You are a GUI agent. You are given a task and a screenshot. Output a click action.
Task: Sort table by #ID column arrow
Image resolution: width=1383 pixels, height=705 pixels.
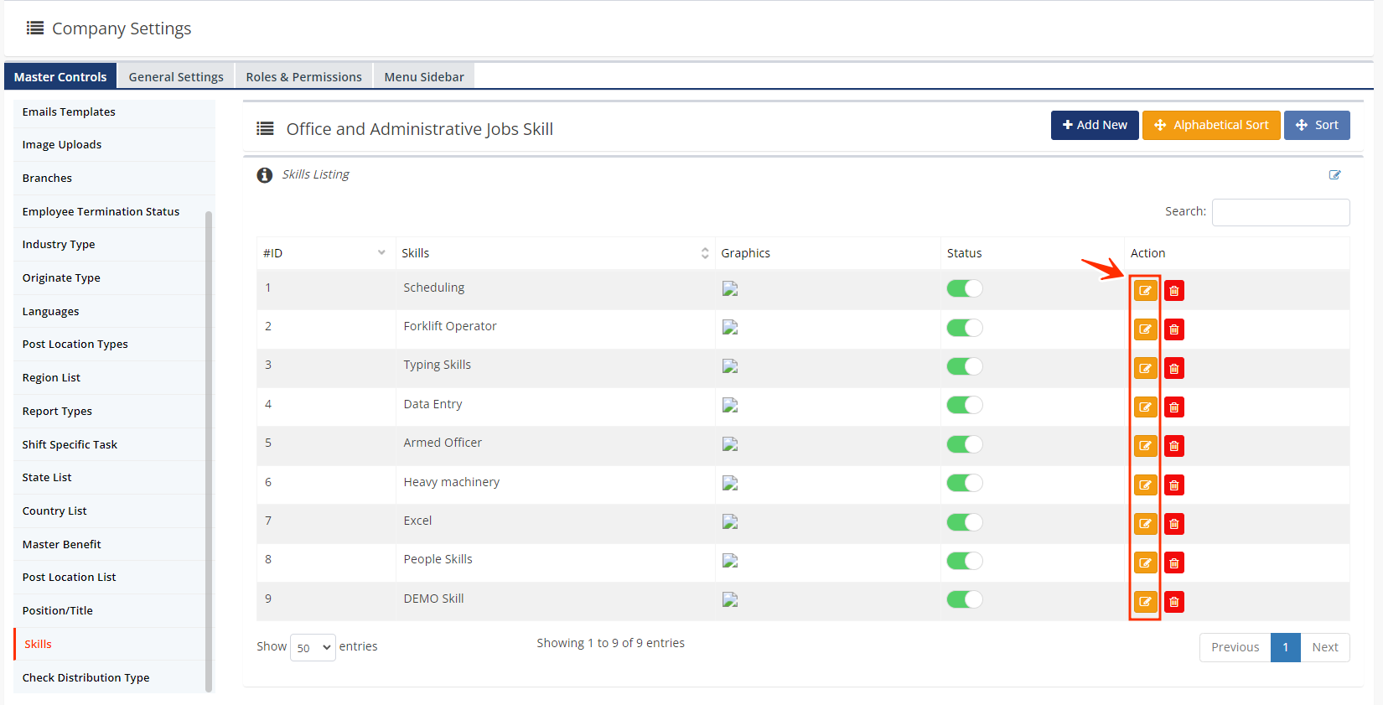point(381,253)
